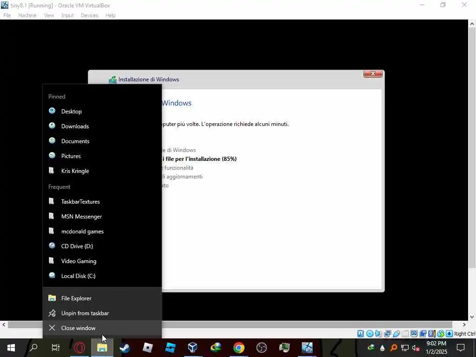
Task: Open MSN Messenger folder from Frequent list
Action: coord(102,217)
